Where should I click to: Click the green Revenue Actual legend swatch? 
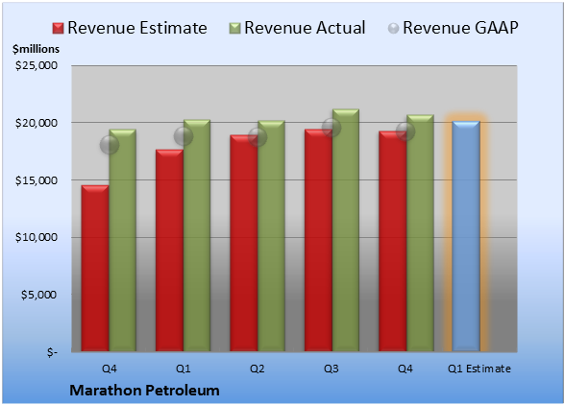click(234, 29)
